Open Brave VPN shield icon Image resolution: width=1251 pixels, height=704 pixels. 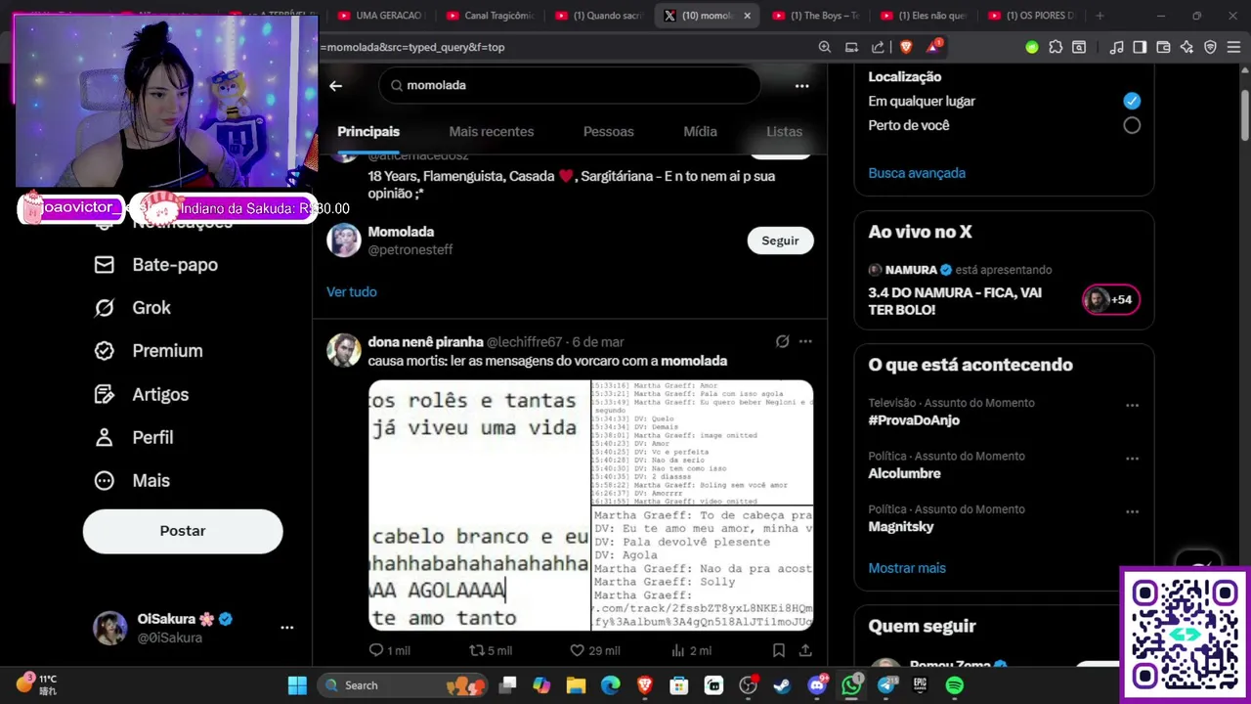click(x=1210, y=47)
